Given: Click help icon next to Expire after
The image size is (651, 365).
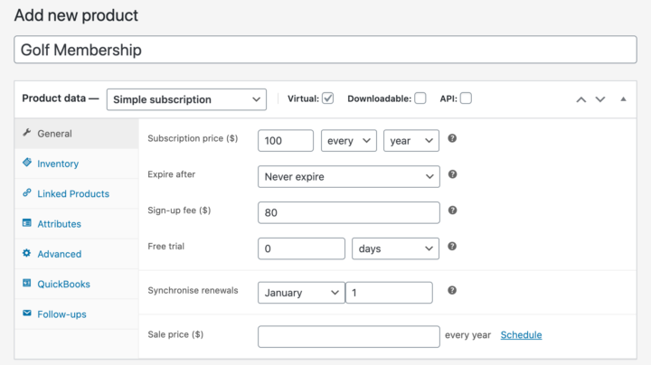Looking at the screenshot, I should click(x=453, y=174).
